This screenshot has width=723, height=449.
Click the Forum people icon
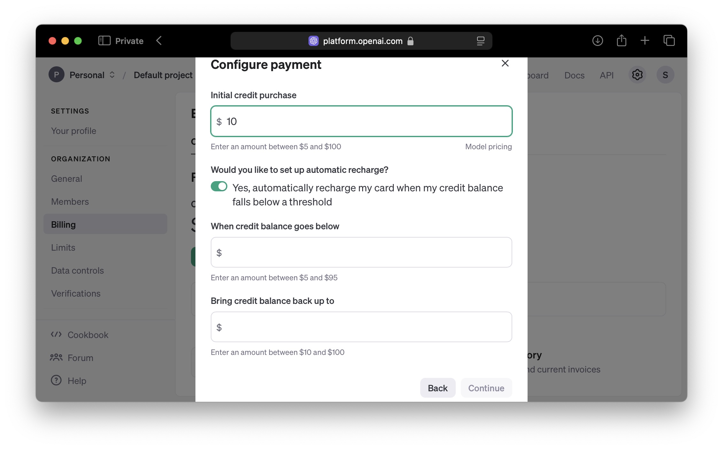point(56,357)
